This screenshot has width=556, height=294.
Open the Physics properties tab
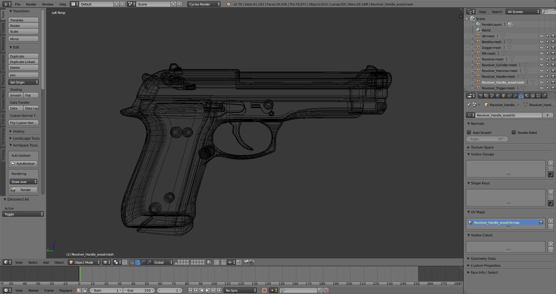[544, 96]
